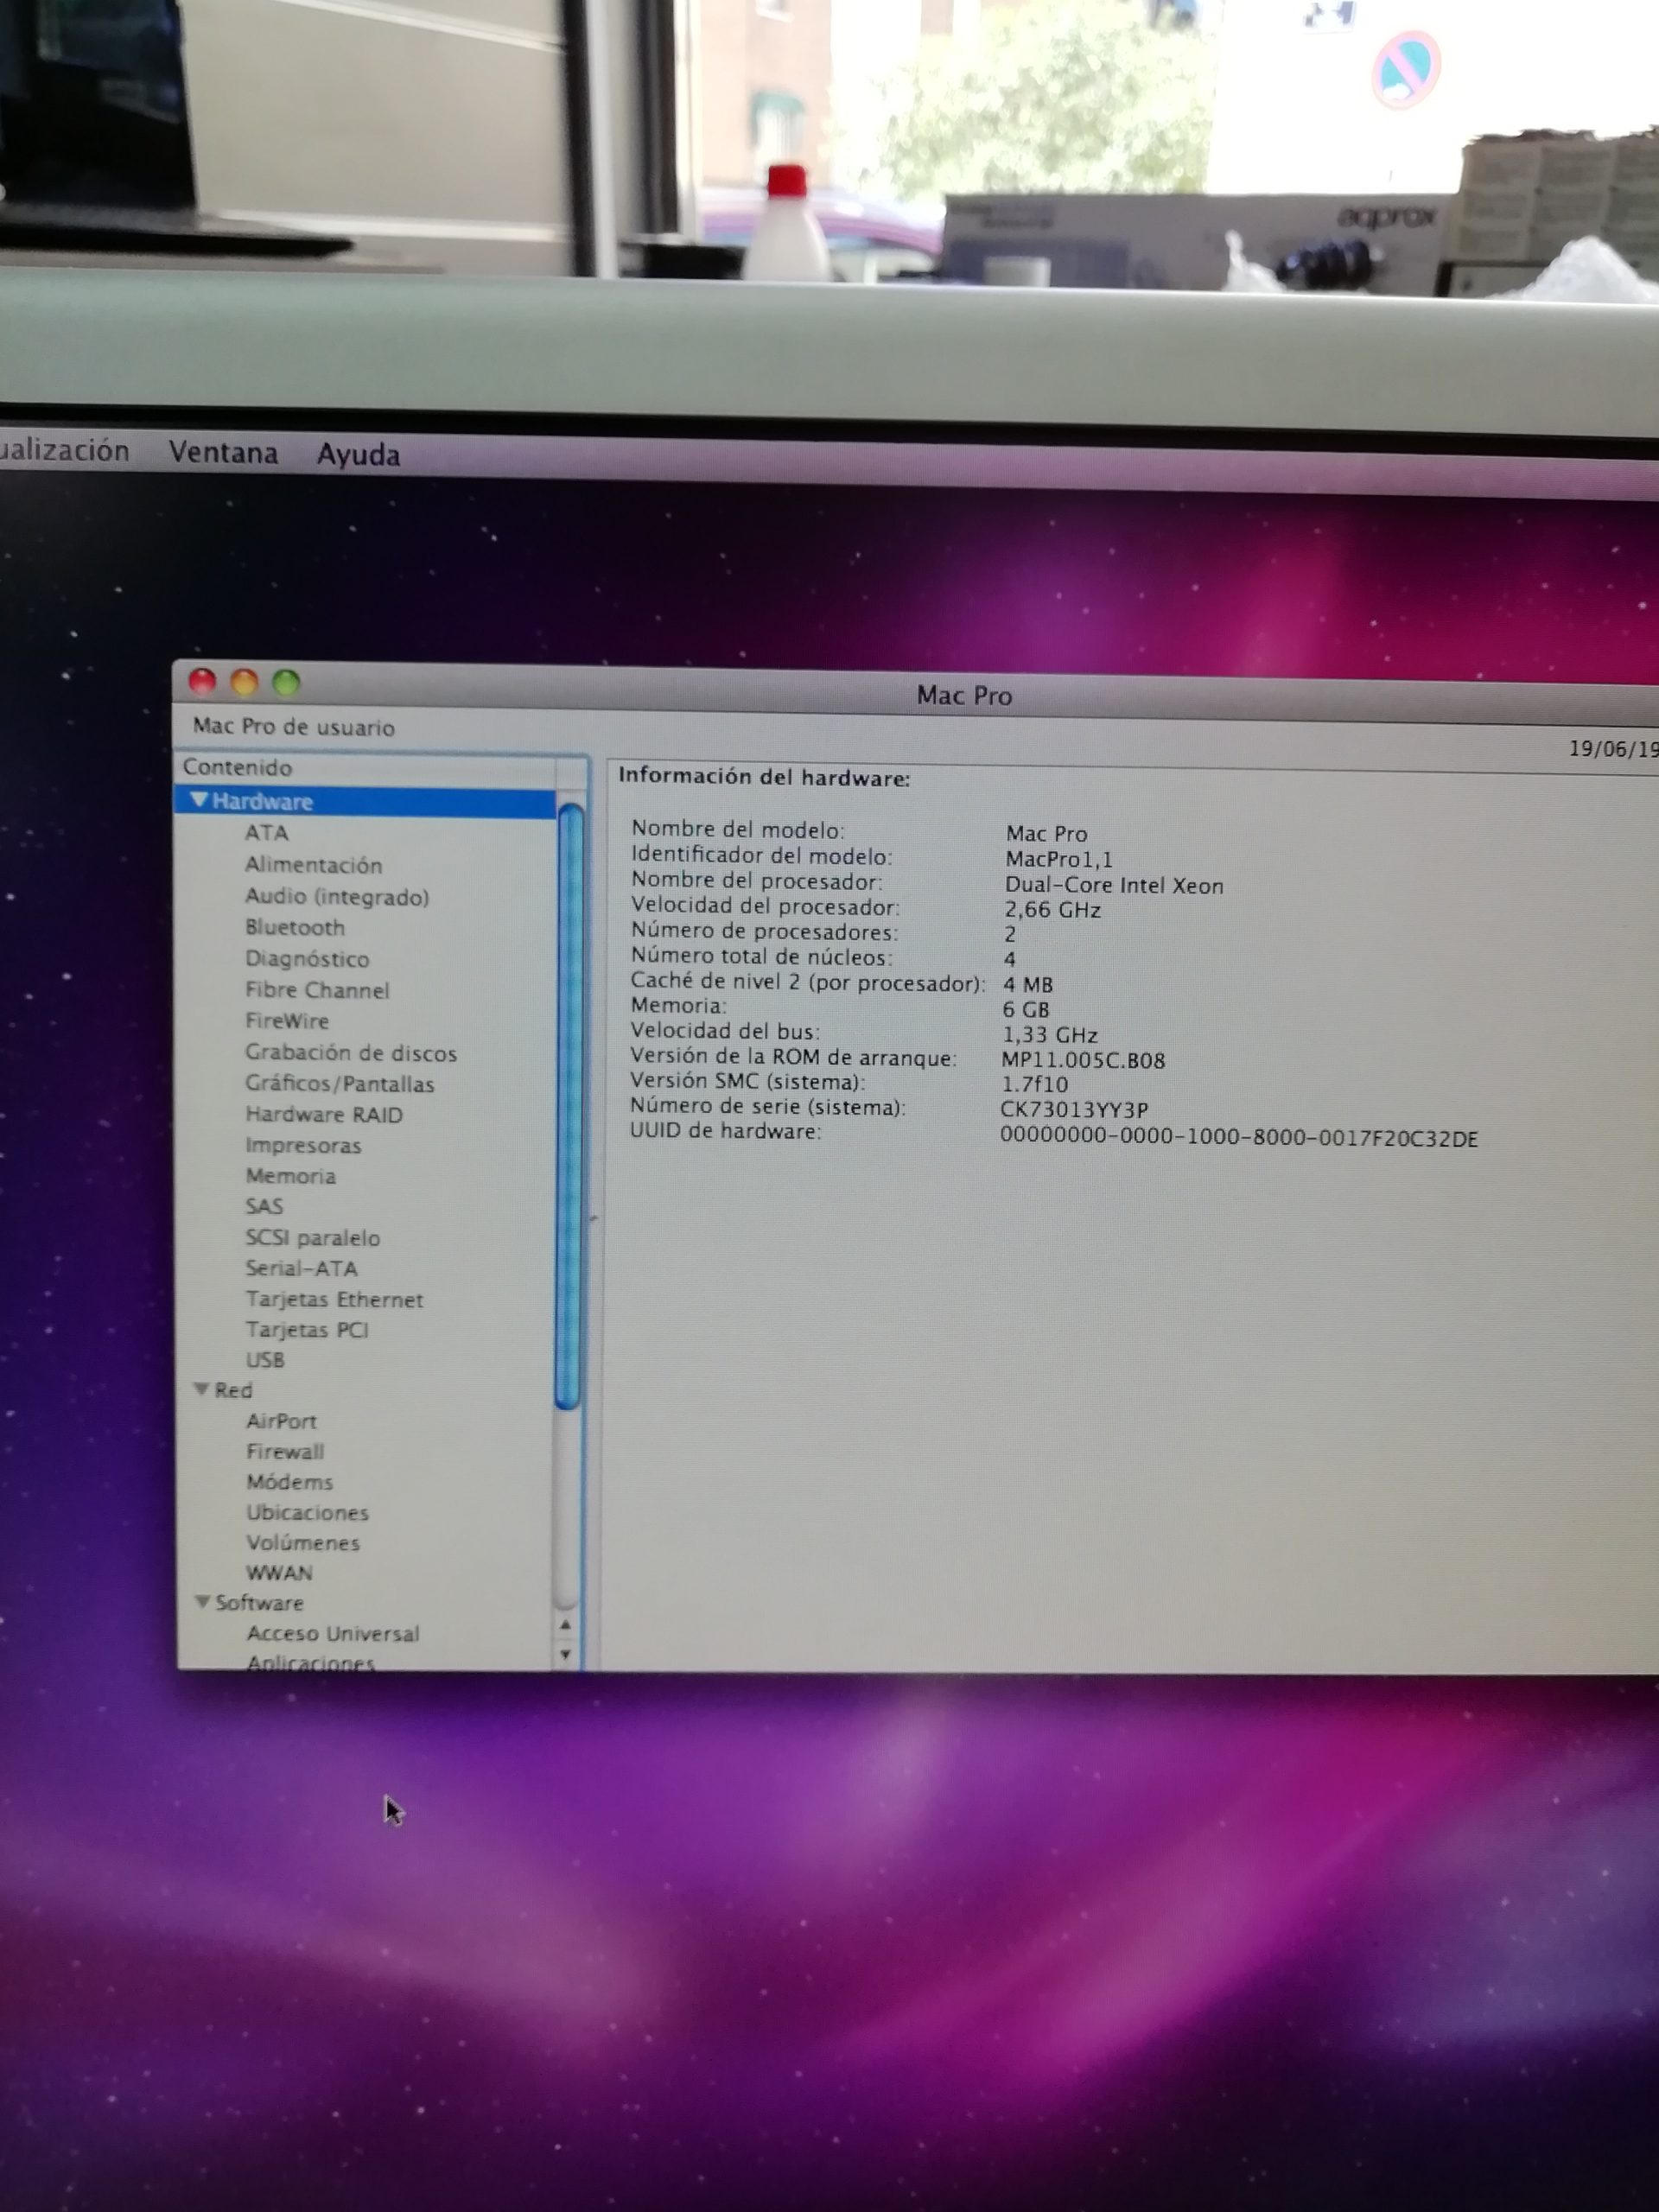Select Tarjetas Ethernet entry
1659x2212 pixels.
[334, 1299]
